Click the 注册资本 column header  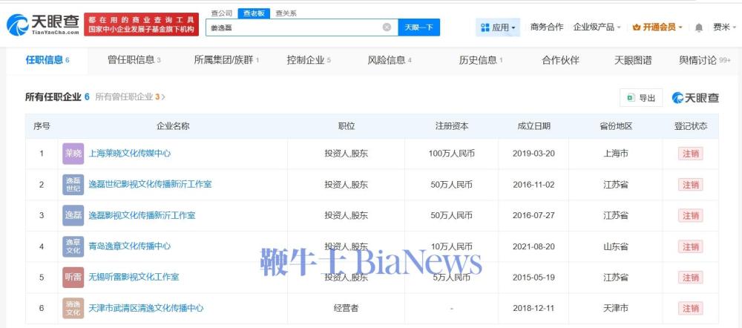coord(452,126)
